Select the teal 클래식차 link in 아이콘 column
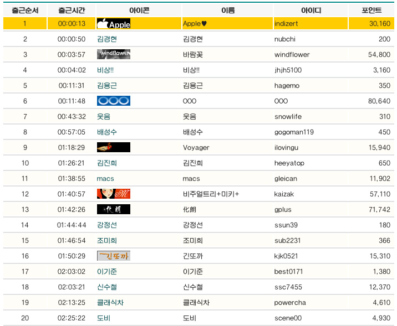The image size is (397, 326). (110, 303)
